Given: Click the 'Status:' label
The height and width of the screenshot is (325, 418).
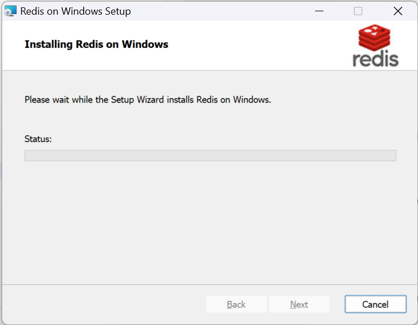Looking at the screenshot, I should (x=38, y=139).
